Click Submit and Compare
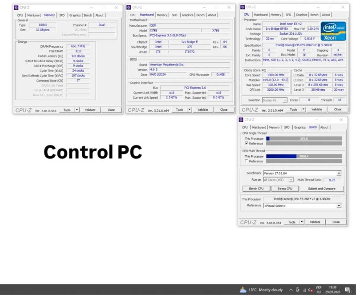 (x=321, y=189)
